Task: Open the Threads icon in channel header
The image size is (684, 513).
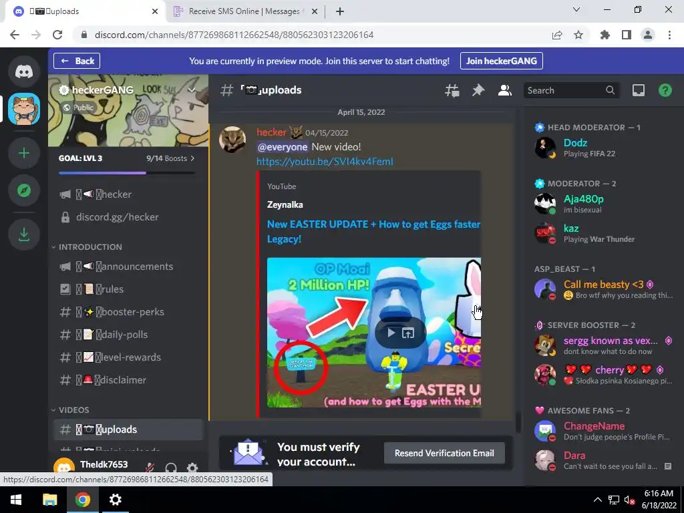Action: [x=452, y=90]
